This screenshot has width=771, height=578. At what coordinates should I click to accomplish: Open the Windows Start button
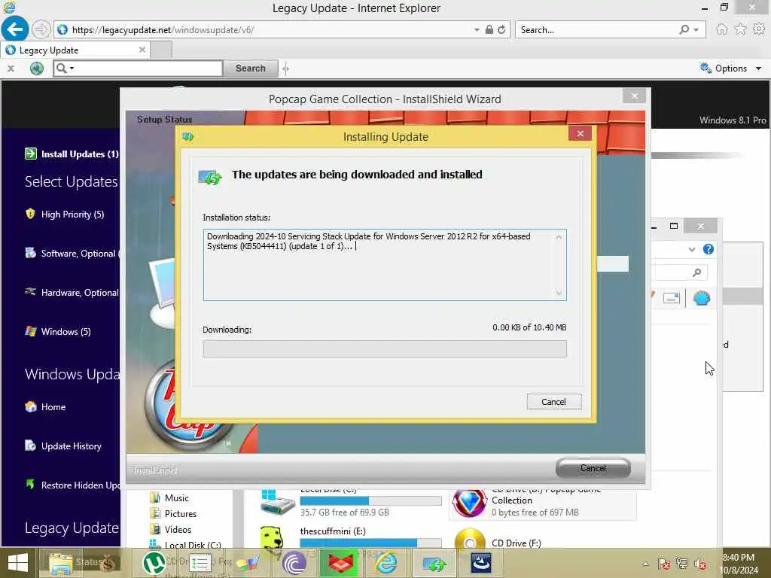pos(18,563)
